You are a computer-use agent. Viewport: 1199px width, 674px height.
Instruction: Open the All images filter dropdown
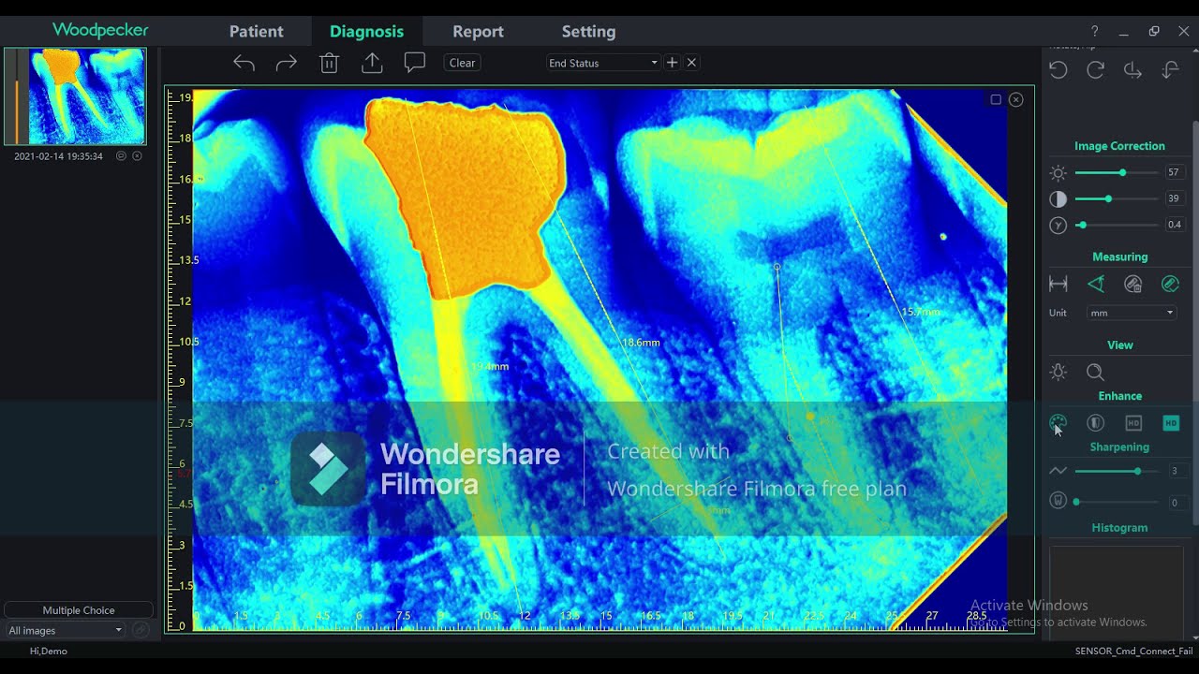(x=66, y=630)
